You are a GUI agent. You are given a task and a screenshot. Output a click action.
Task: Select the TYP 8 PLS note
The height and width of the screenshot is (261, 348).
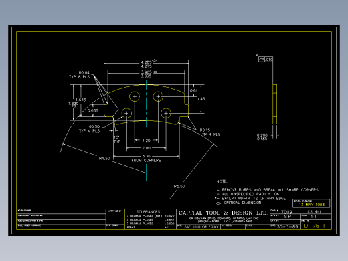click(79, 77)
